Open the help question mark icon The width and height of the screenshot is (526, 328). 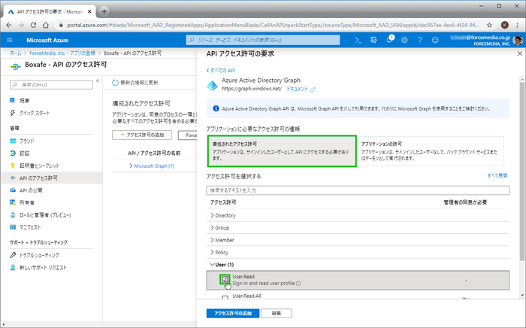(x=419, y=41)
